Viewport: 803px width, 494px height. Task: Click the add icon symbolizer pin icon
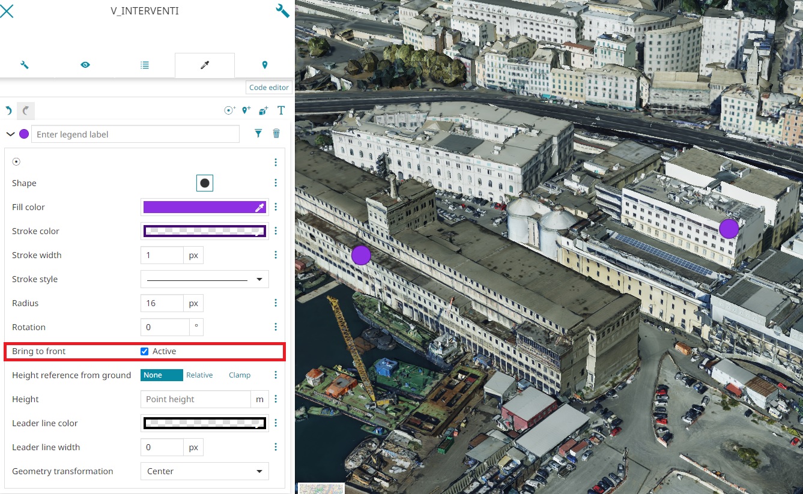(246, 110)
